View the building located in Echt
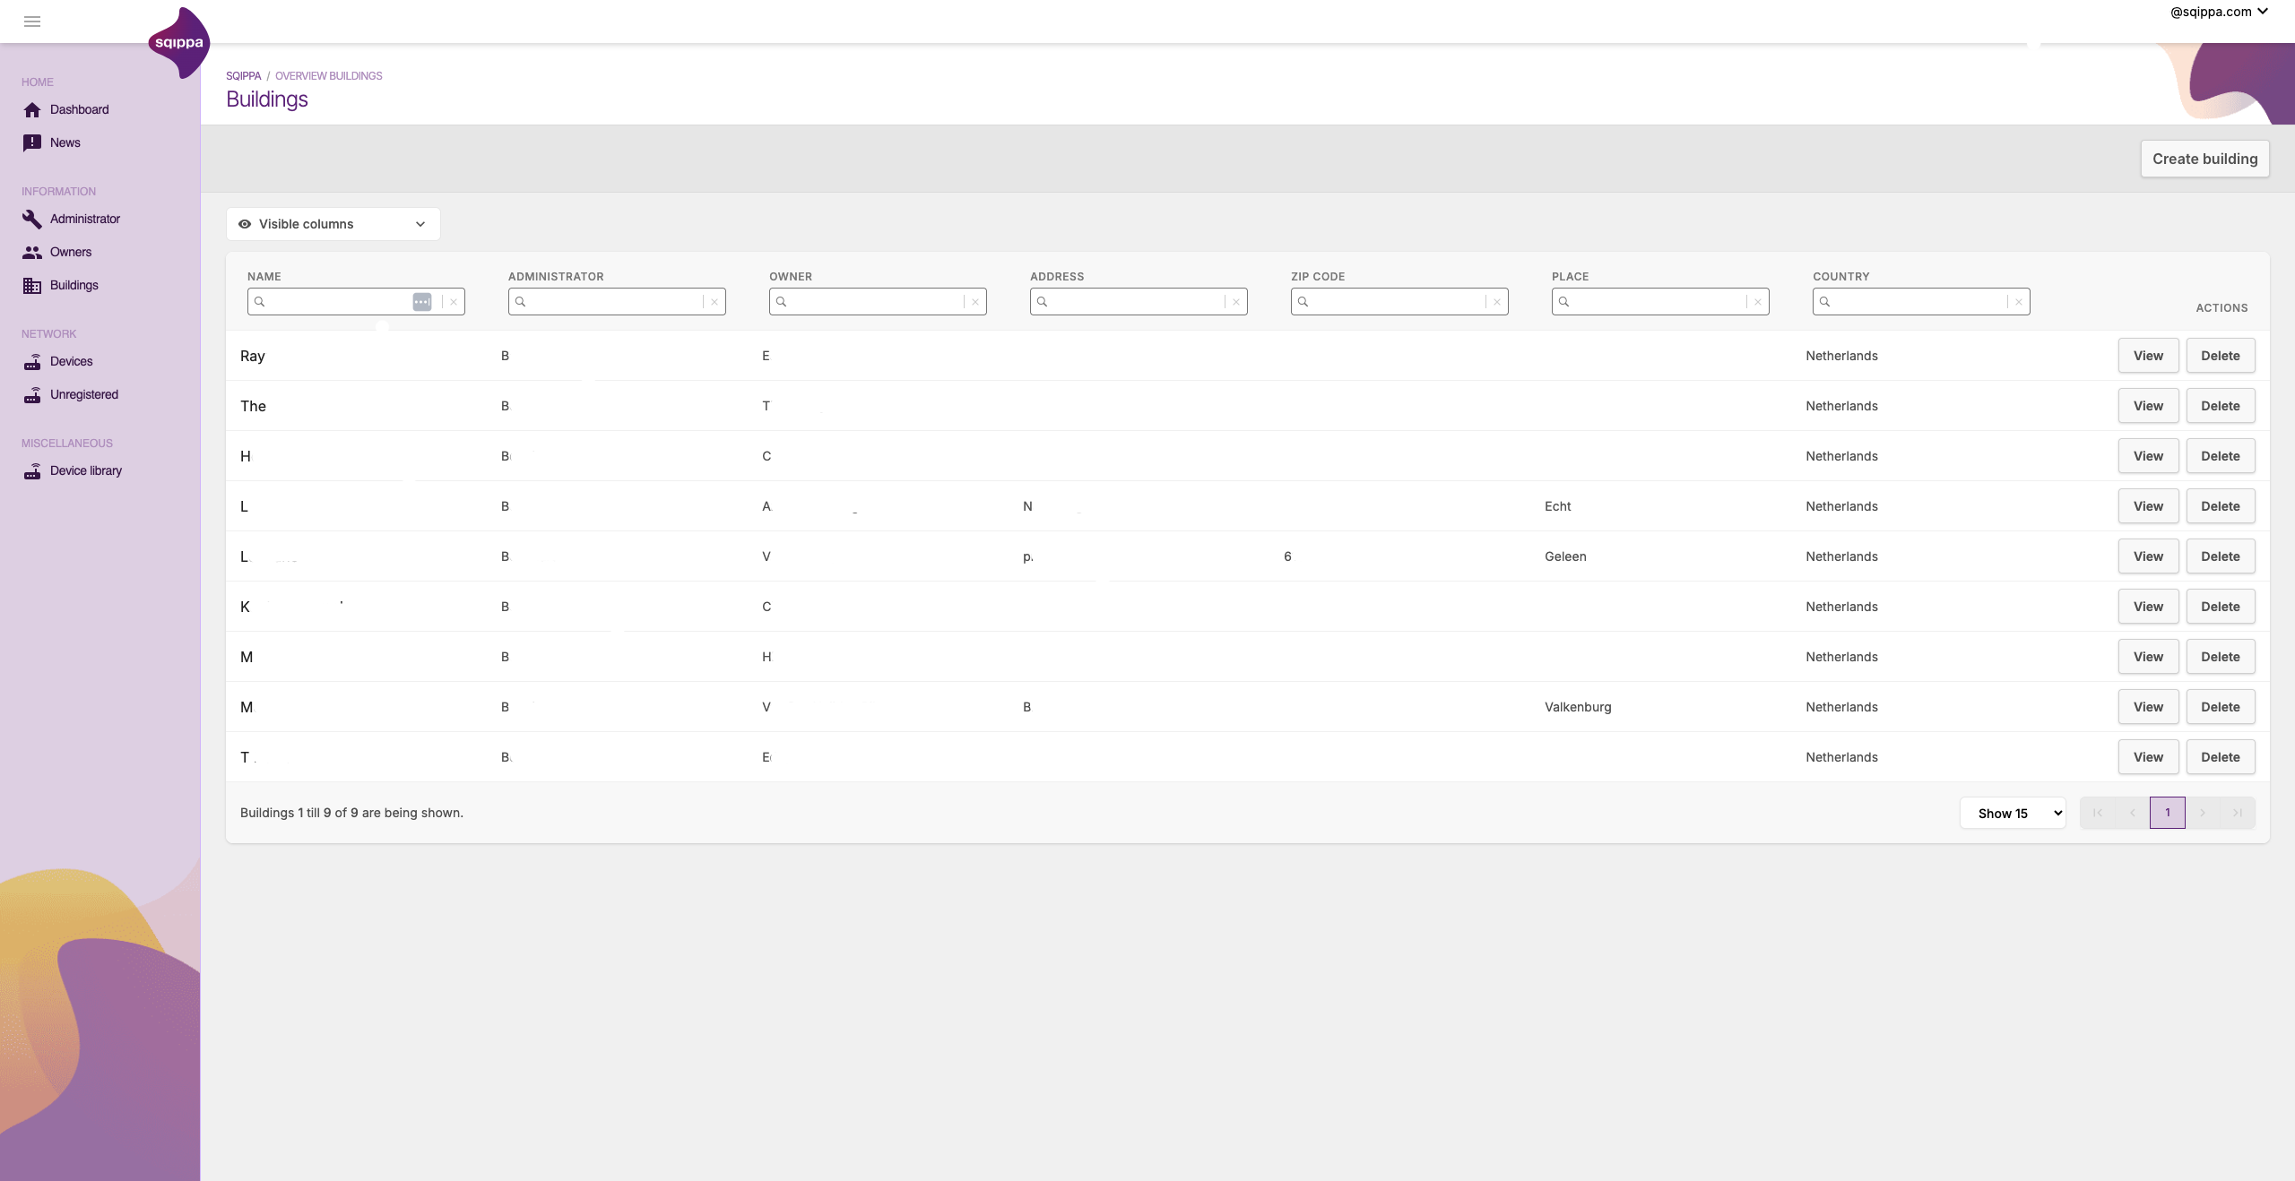The image size is (2295, 1181). [2148, 506]
